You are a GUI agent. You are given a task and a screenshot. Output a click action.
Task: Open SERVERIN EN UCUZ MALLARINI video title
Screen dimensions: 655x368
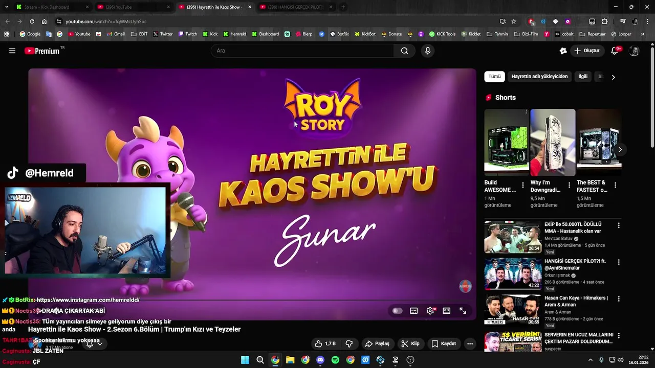pos(579,338)
